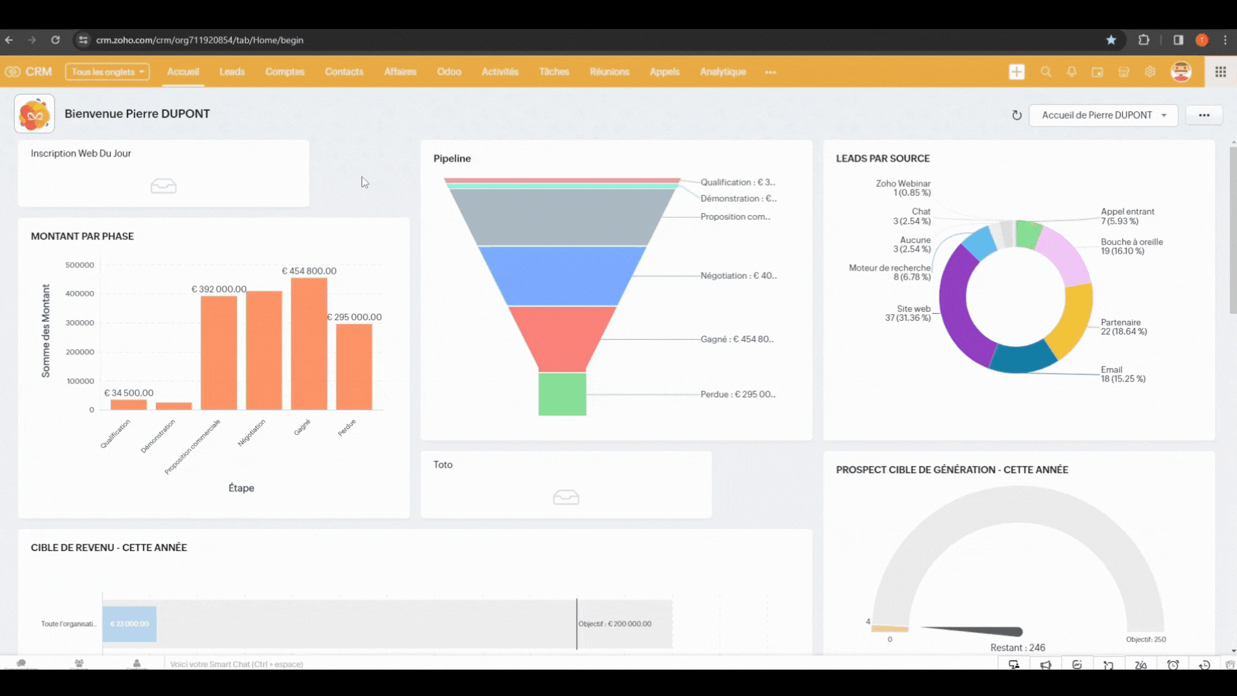Open the search magnifier icon in CRM header

1046,72
